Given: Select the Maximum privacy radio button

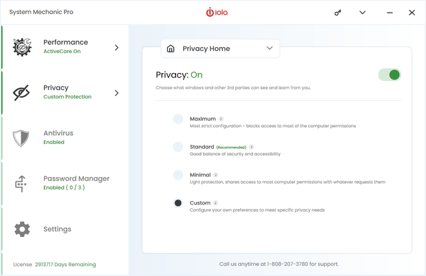Looking at the screenshot, I should pos(178,119).
